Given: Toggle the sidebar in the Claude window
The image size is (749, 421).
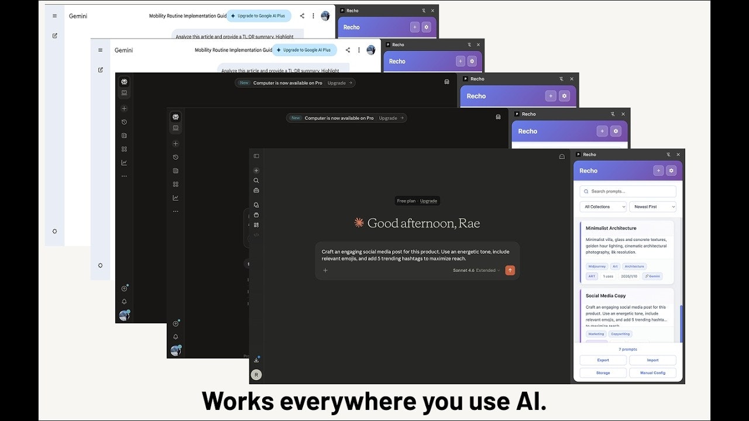Looking at the screenshot, I should [x=256, y=156].
